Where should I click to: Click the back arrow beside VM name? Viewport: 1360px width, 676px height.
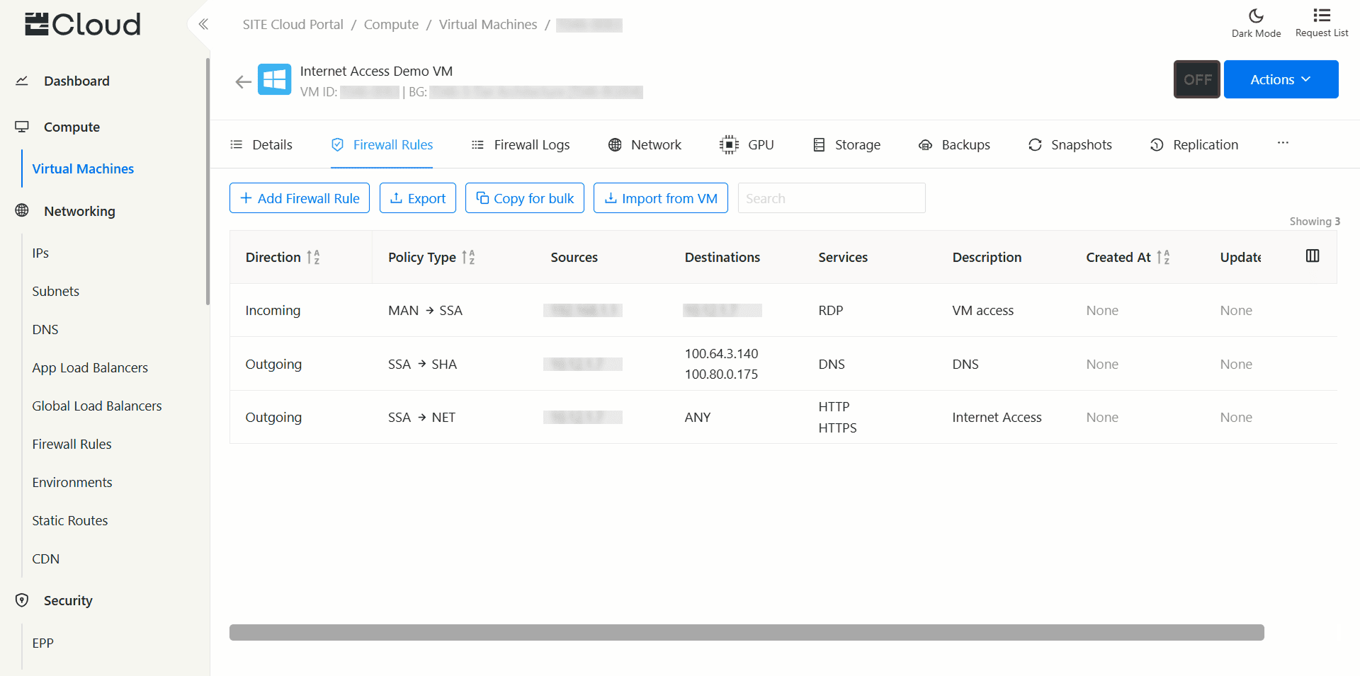[x=243, y=82]
